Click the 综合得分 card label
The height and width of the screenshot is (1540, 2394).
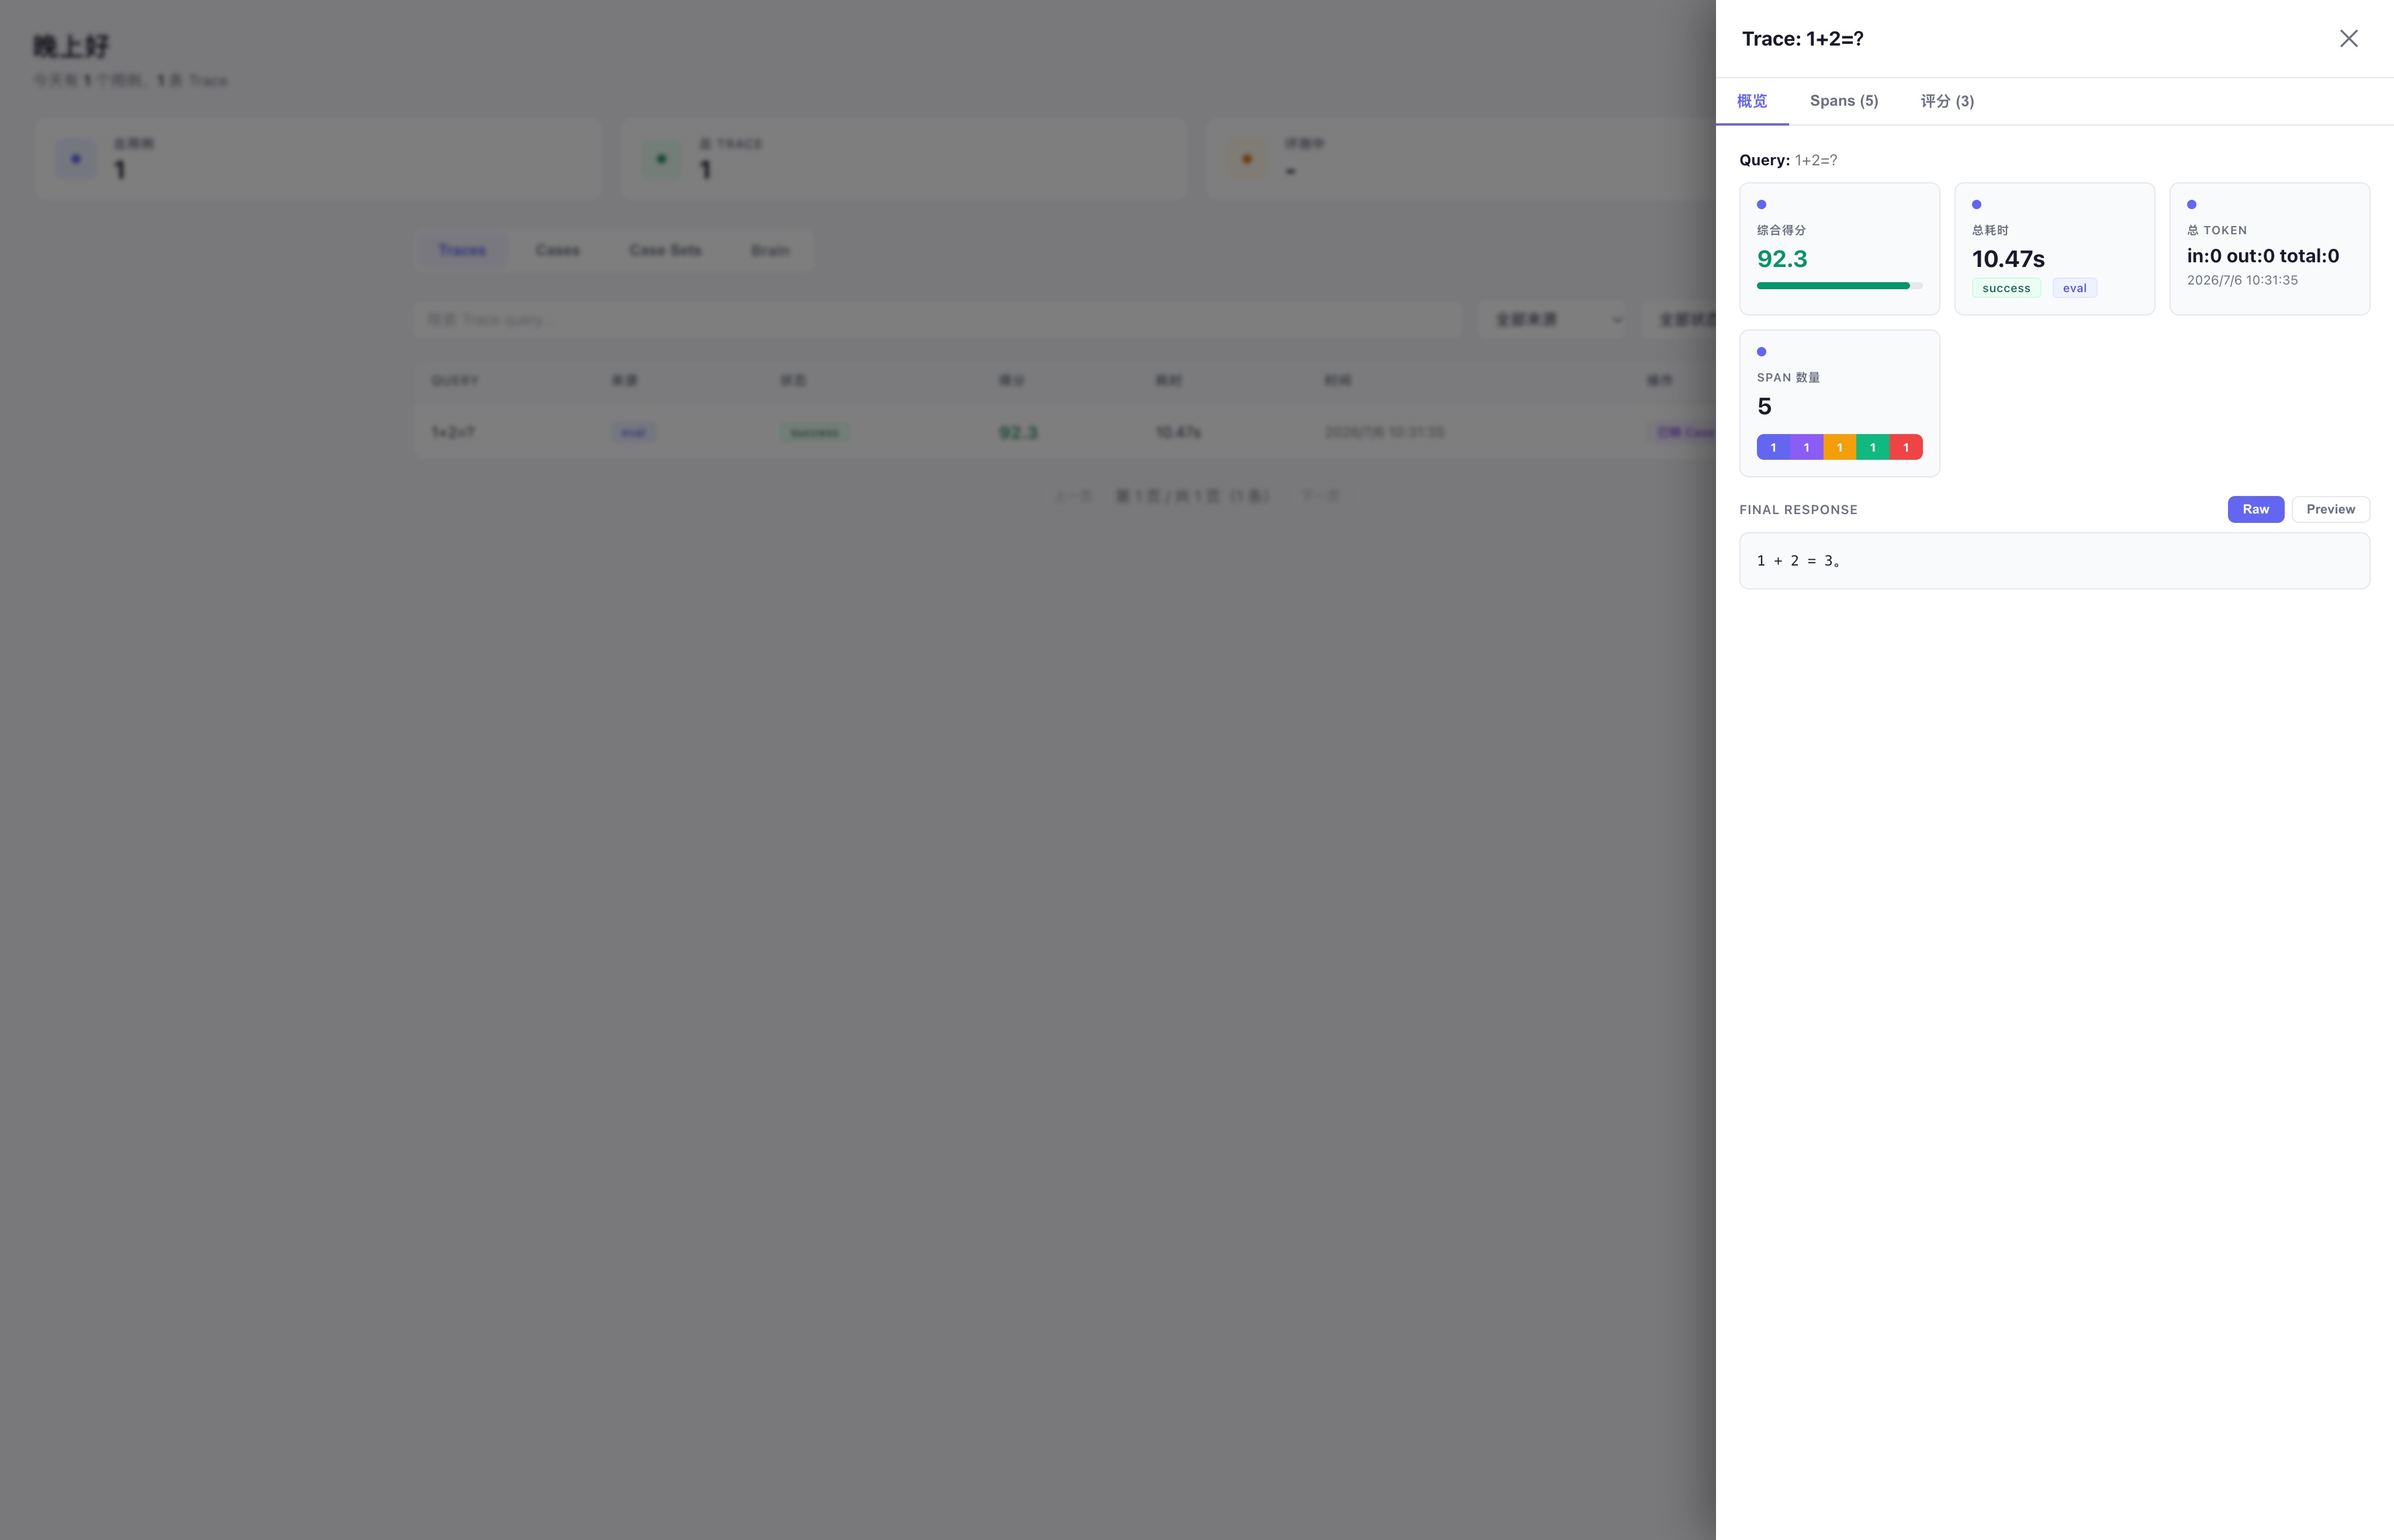click(1781, 230)
